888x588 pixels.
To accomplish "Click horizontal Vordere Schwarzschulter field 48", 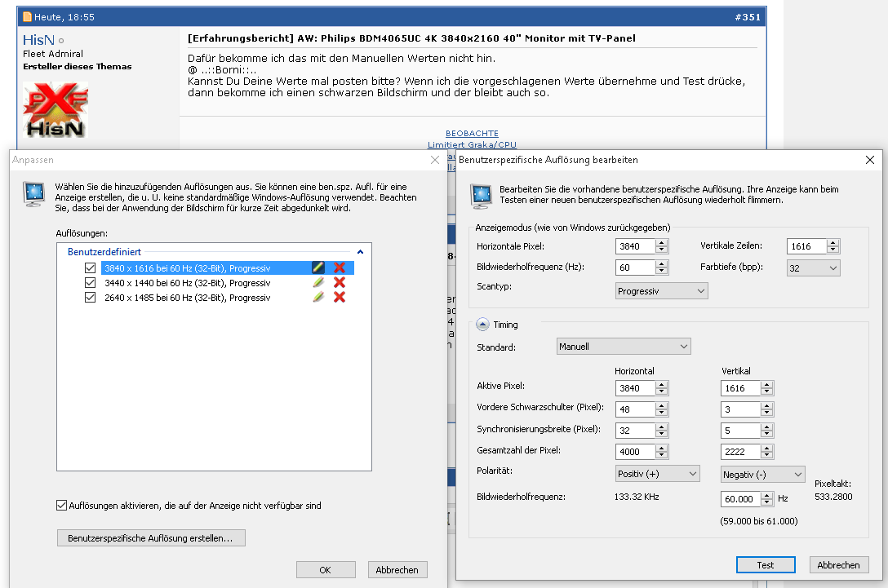I will (636, 409).
